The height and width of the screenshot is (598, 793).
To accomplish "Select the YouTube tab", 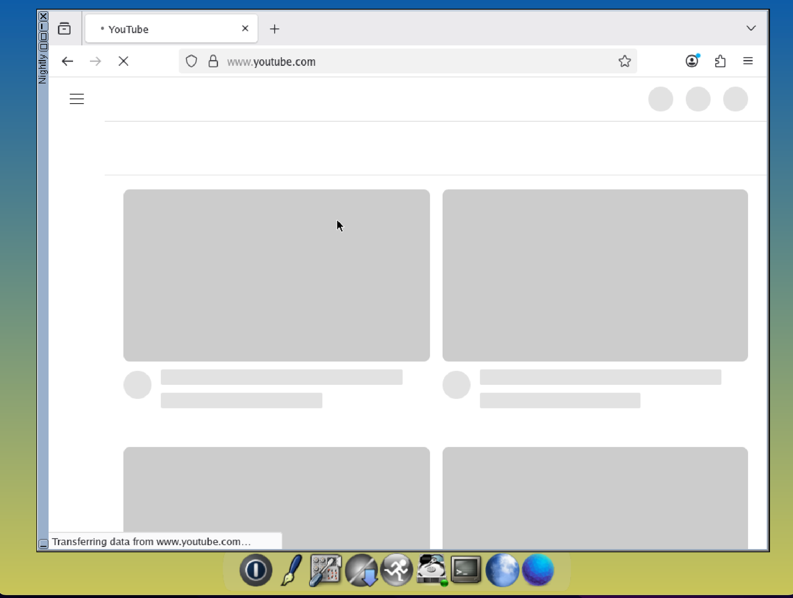I will click(x=171, y=29).
